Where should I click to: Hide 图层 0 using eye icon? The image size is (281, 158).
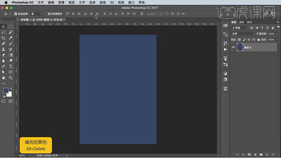(x=233, y=47)
